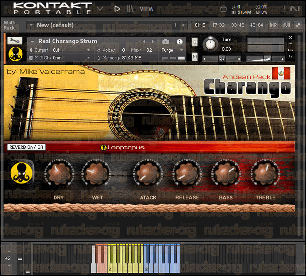Open the library browser bars icon

click(x=130, y=9)
